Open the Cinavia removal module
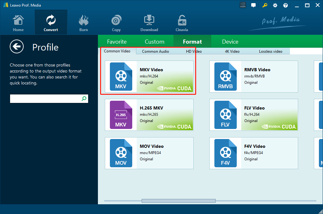 pyautogui.click(x=182, y=23)
